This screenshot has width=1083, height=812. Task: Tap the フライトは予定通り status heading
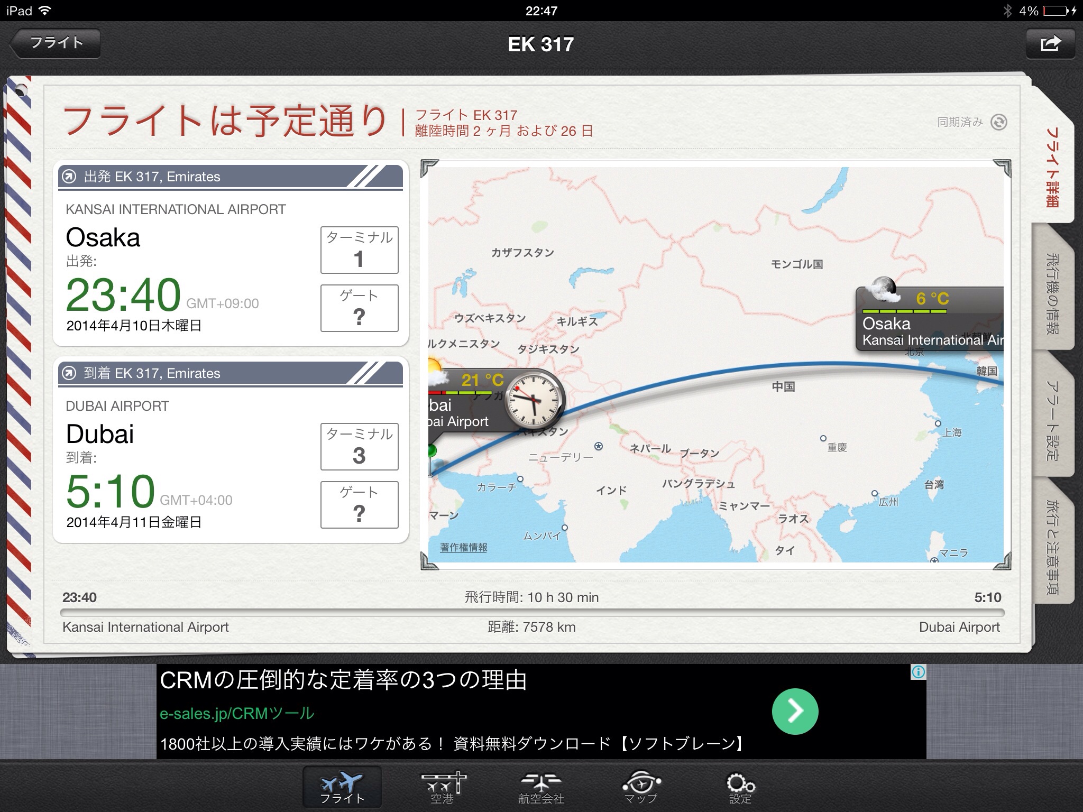click(x=225, y=122)
